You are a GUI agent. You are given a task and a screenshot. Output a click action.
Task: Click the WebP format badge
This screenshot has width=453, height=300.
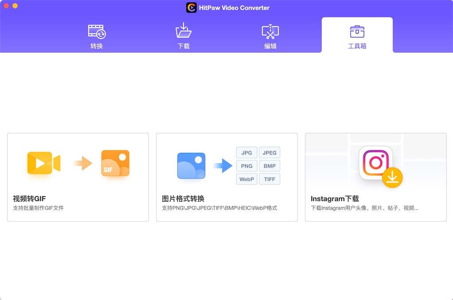tap(247, 179)
